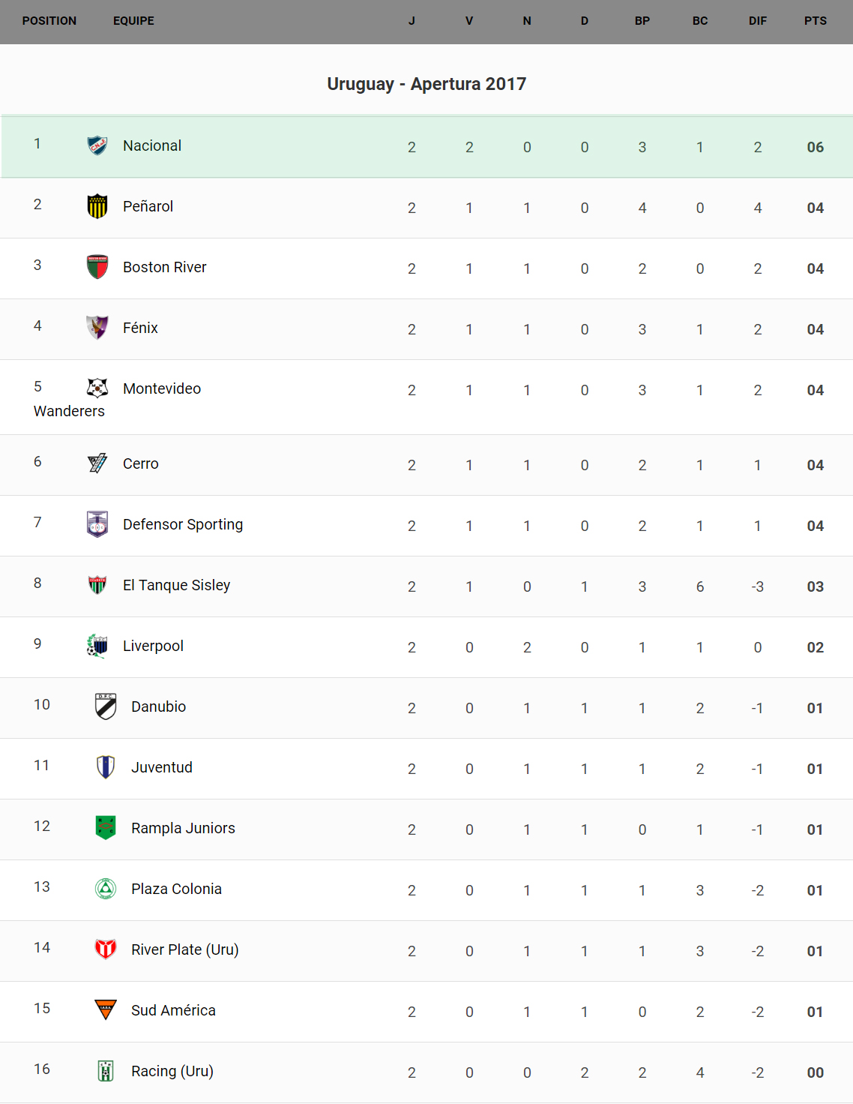Open the Liverpool team link

coord(153,646)
